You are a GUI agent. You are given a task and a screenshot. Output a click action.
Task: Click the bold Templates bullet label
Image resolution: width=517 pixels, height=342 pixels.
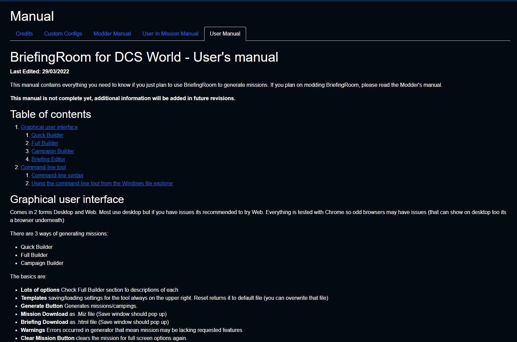click(x=34, y=298)
